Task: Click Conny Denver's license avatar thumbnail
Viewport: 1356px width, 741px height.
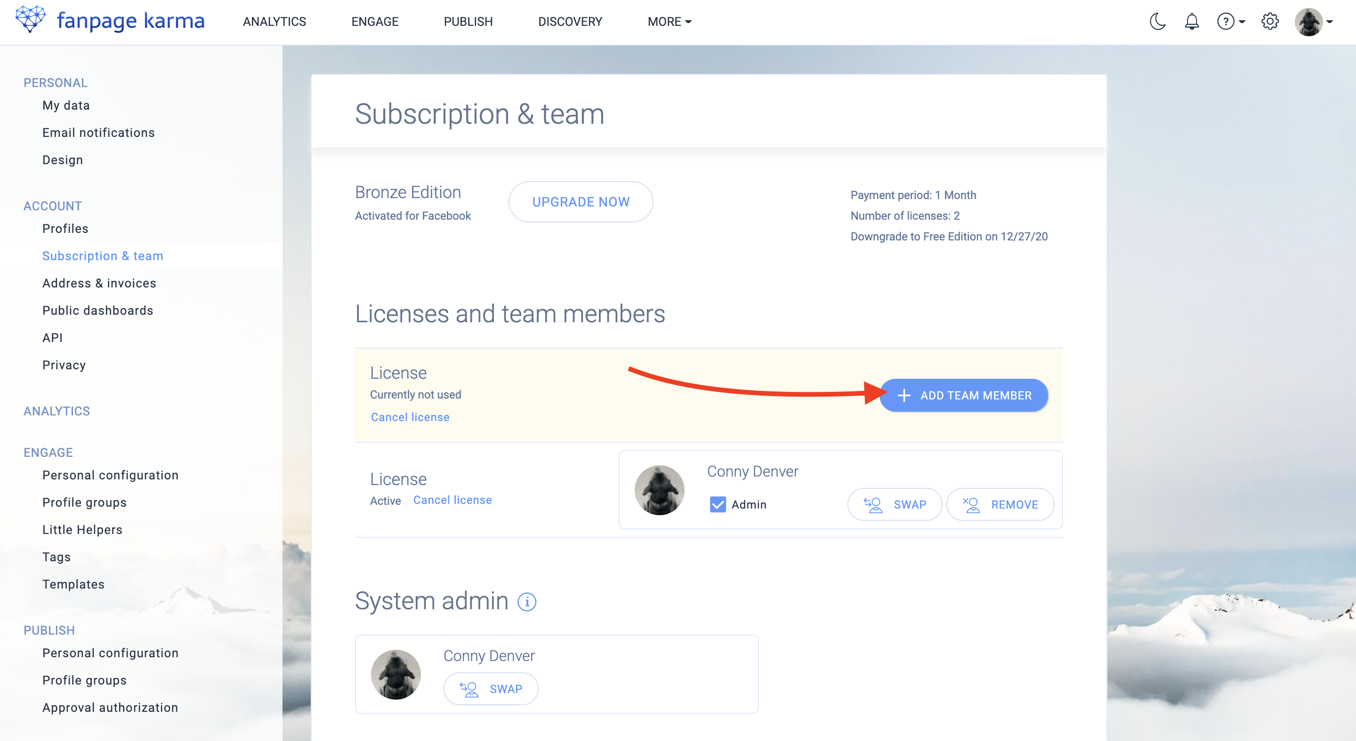Action: pos(659,490)
